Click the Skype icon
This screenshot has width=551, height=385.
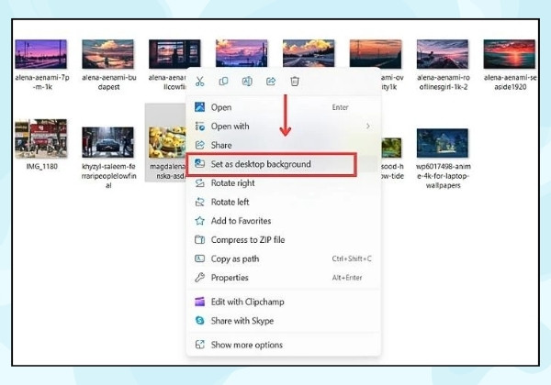point(199,321)
